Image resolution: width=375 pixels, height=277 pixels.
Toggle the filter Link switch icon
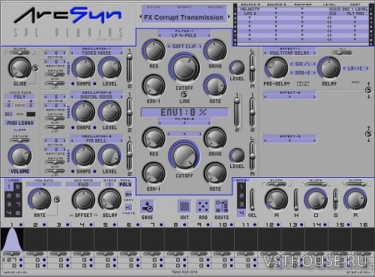(184, 95)
